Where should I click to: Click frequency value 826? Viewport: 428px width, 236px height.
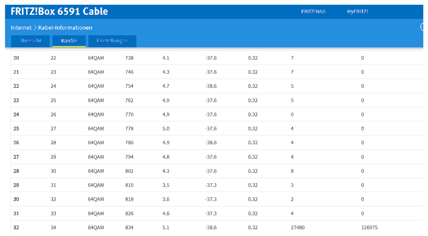[130, 214]
